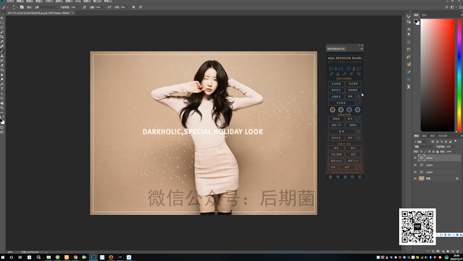This screenshot has height=261, width=463.
Task: Open the brush opacity dropdown arrow
Action: pyautogui.click(x=80, y=7)
